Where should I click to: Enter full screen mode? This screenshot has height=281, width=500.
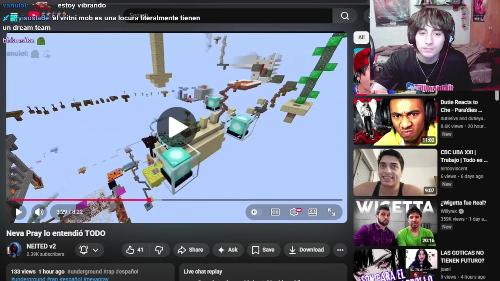click(x=332, y=212)
